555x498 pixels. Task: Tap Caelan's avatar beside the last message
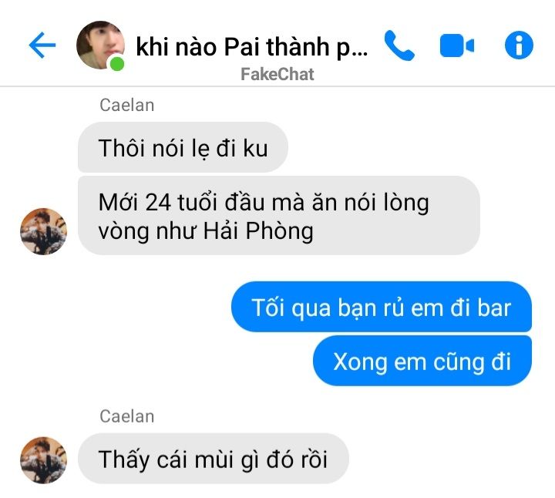point(43,459)
